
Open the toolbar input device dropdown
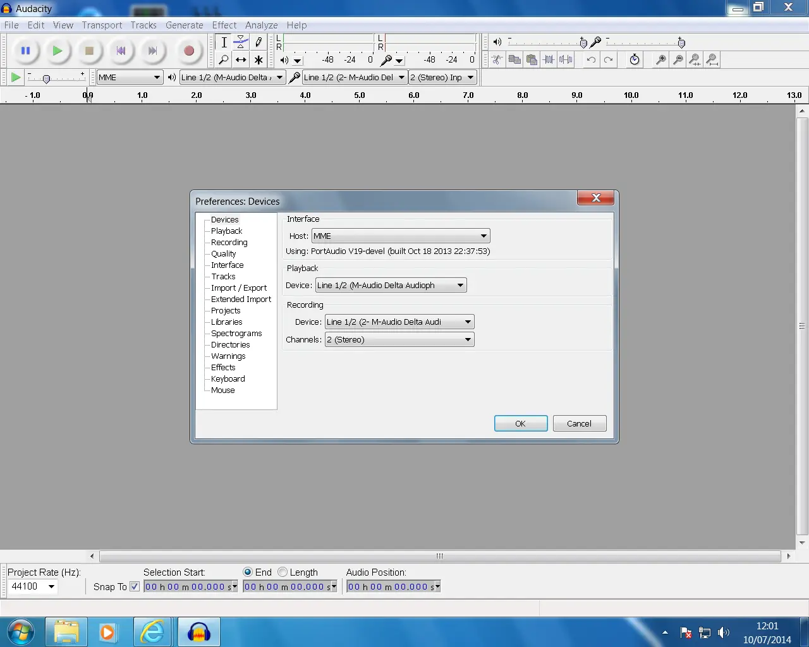(354, 77)
